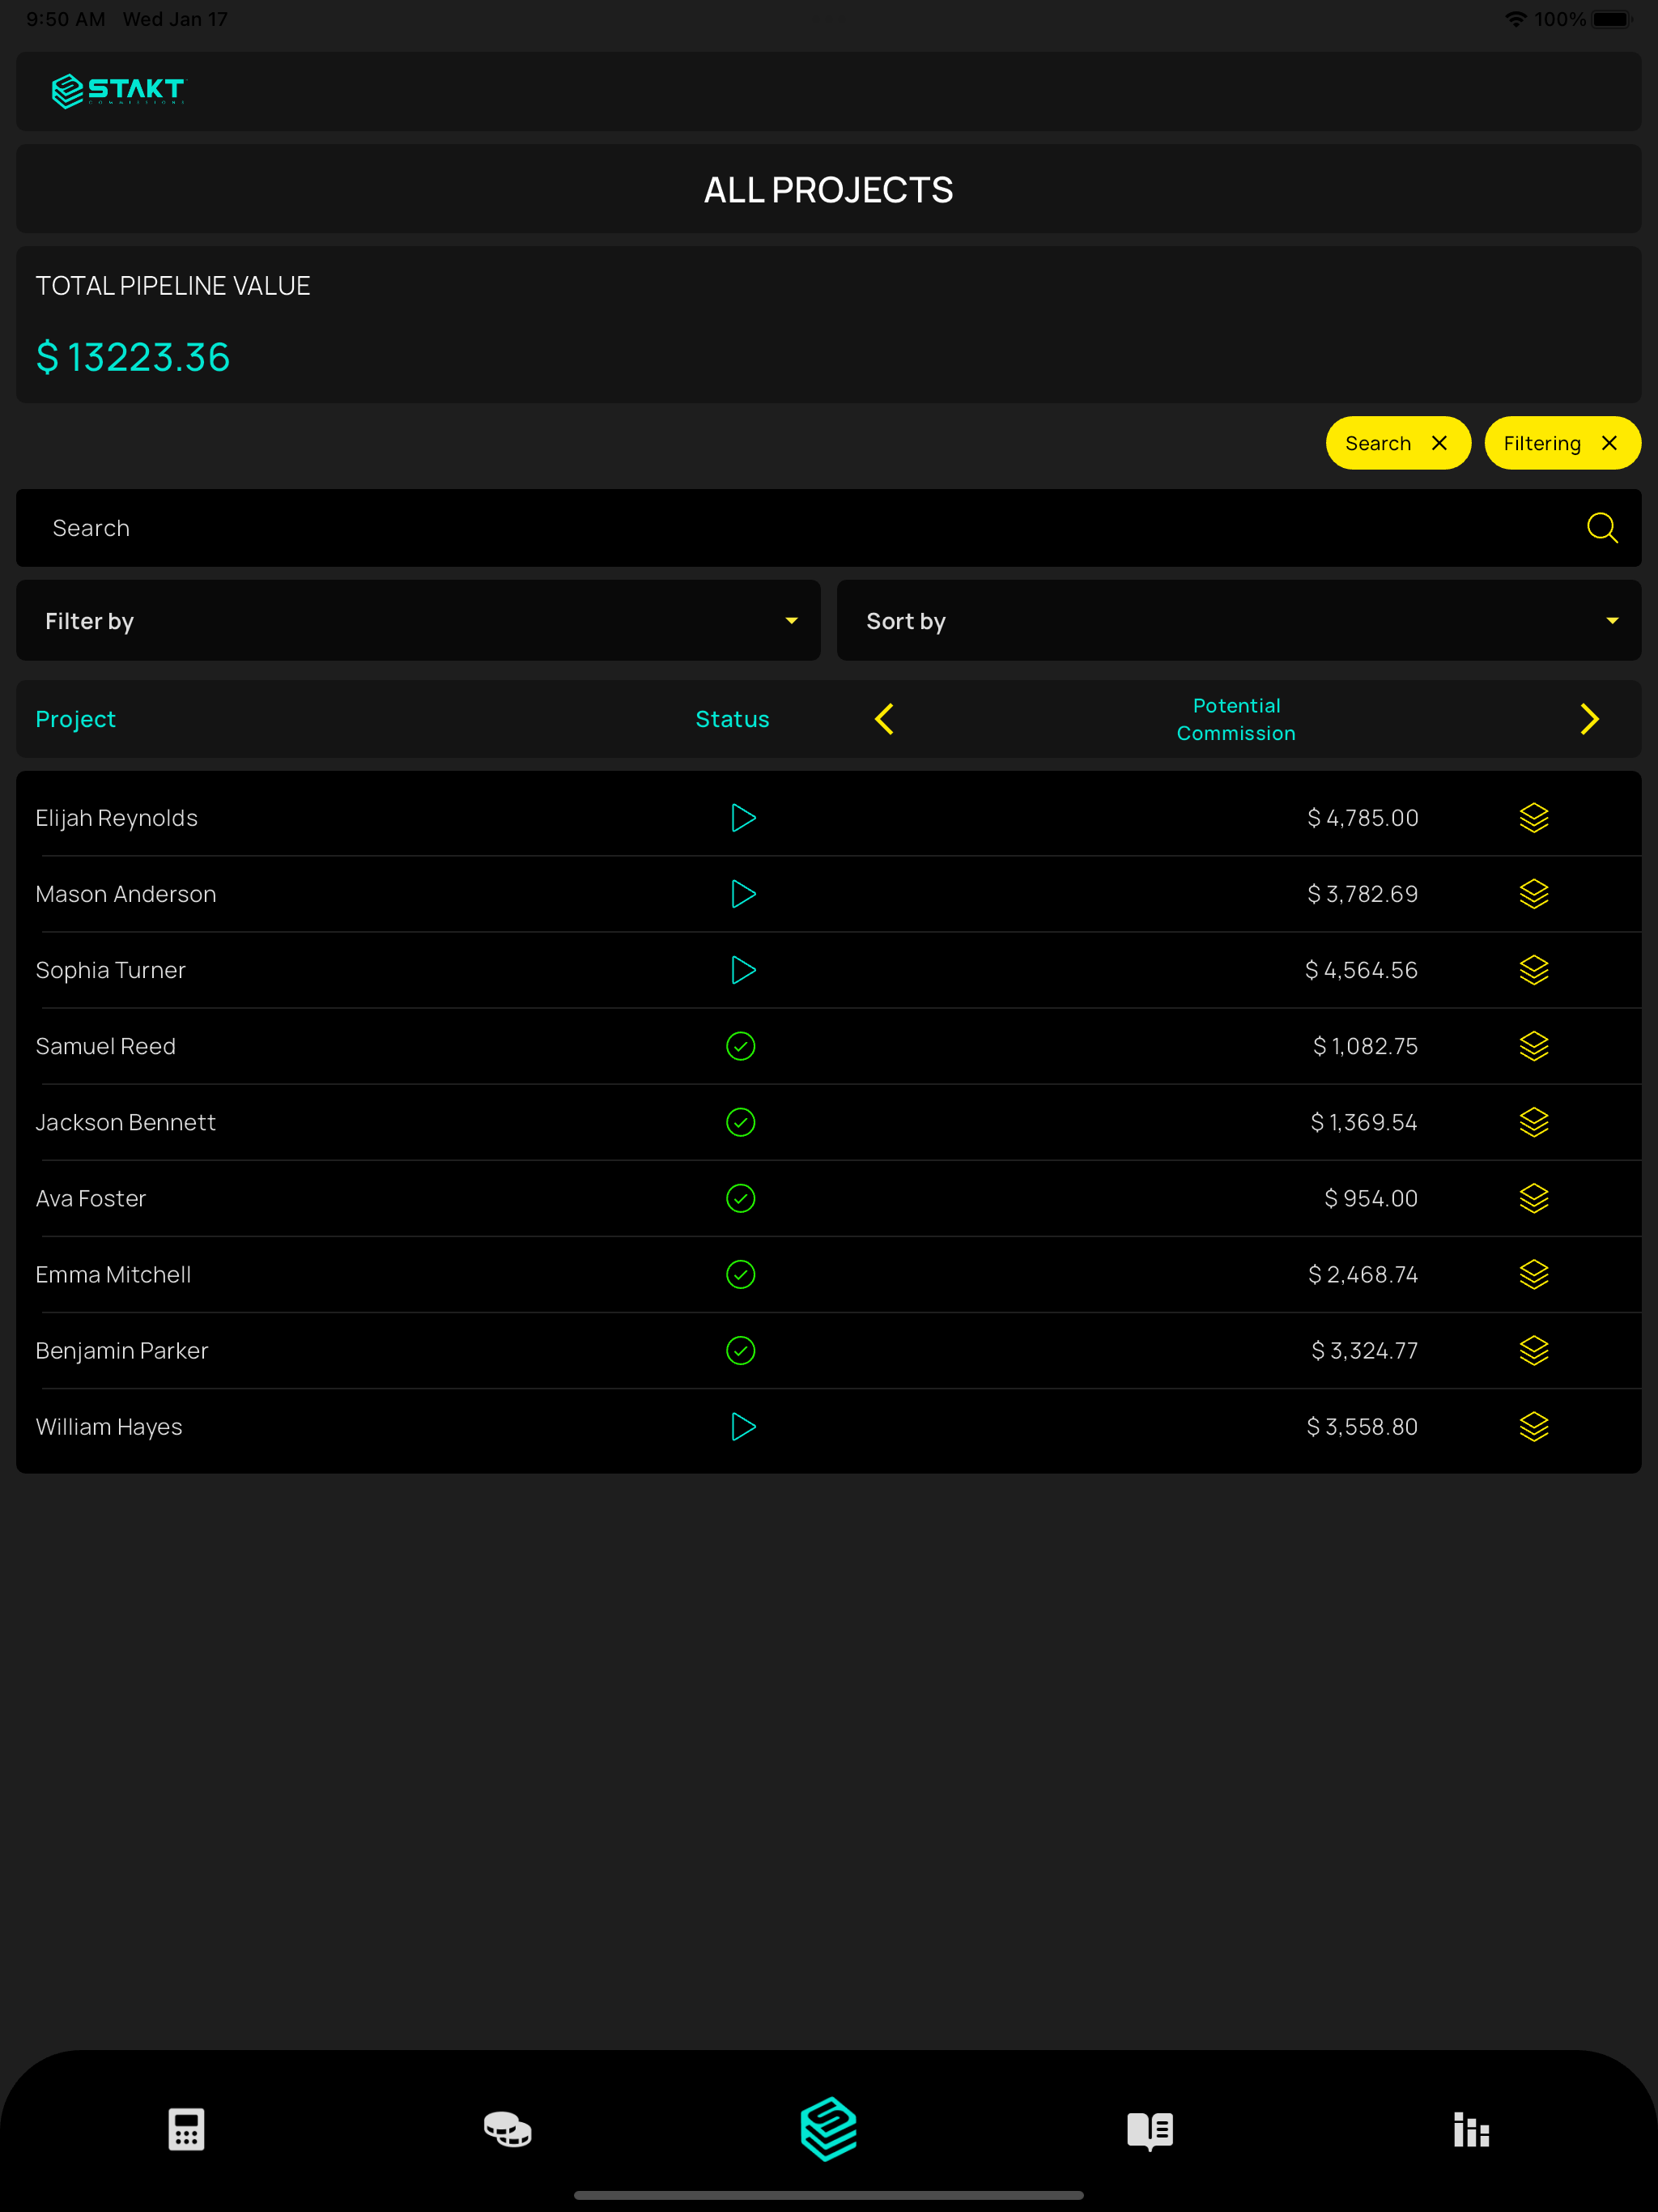Open the coins tab in bottom navigation

point(508,2129)
